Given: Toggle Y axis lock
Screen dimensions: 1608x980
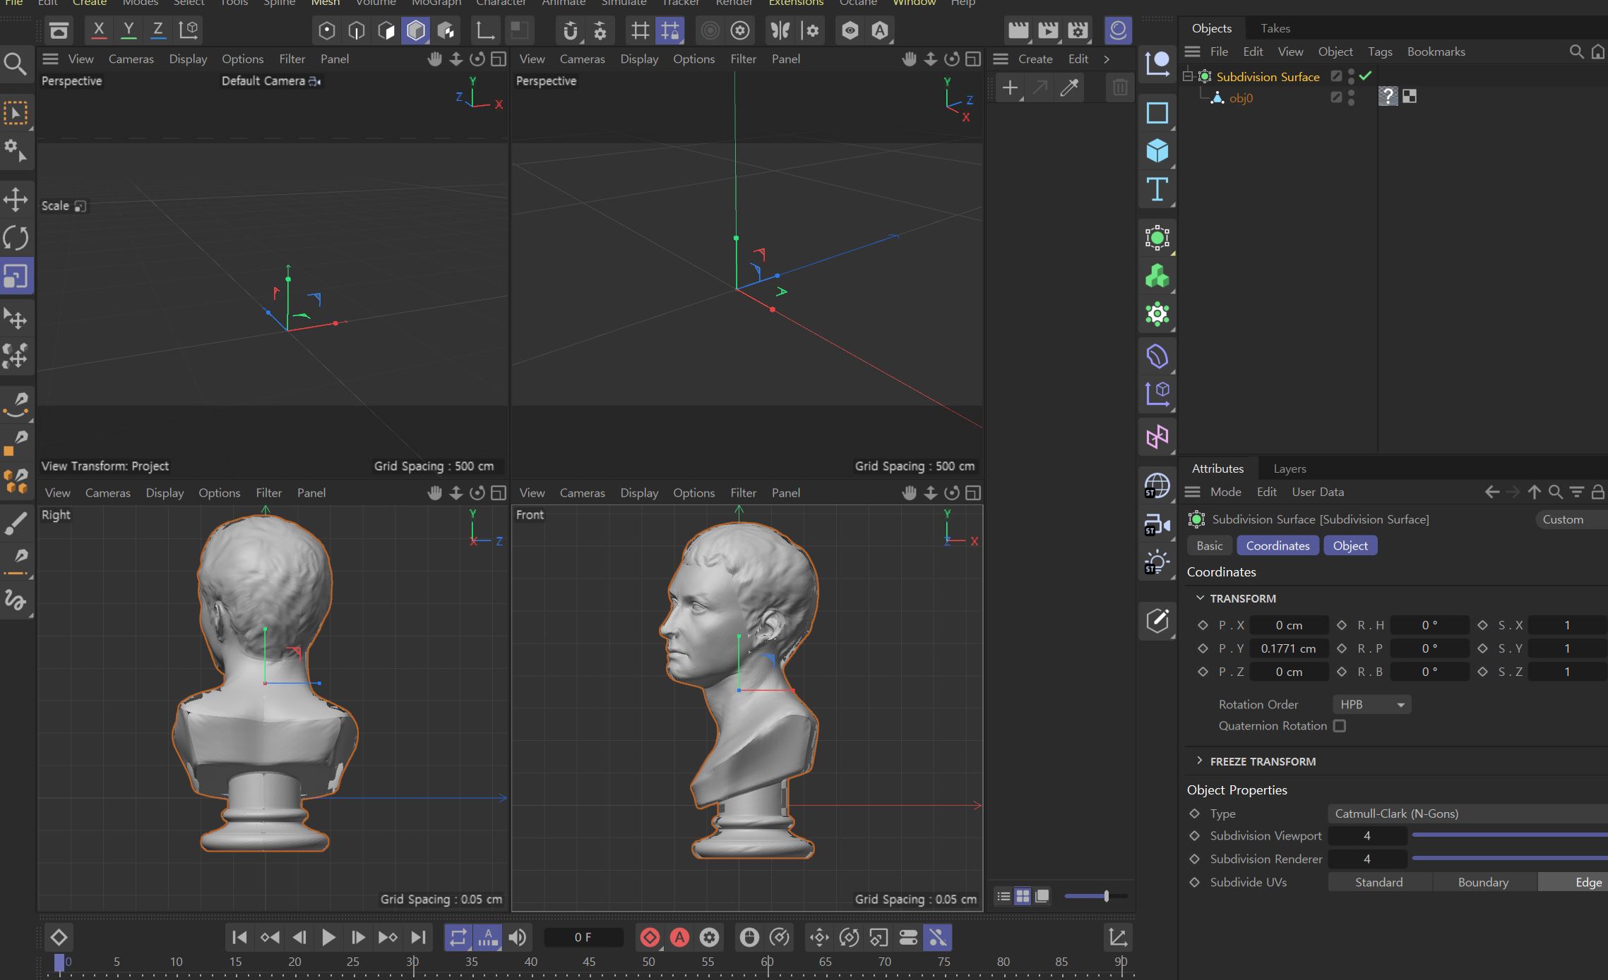Looking at the screenshot, I should [x=129, y=30].
